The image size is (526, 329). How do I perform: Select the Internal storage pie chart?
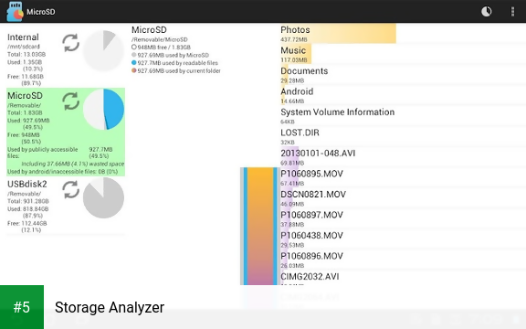103,50
